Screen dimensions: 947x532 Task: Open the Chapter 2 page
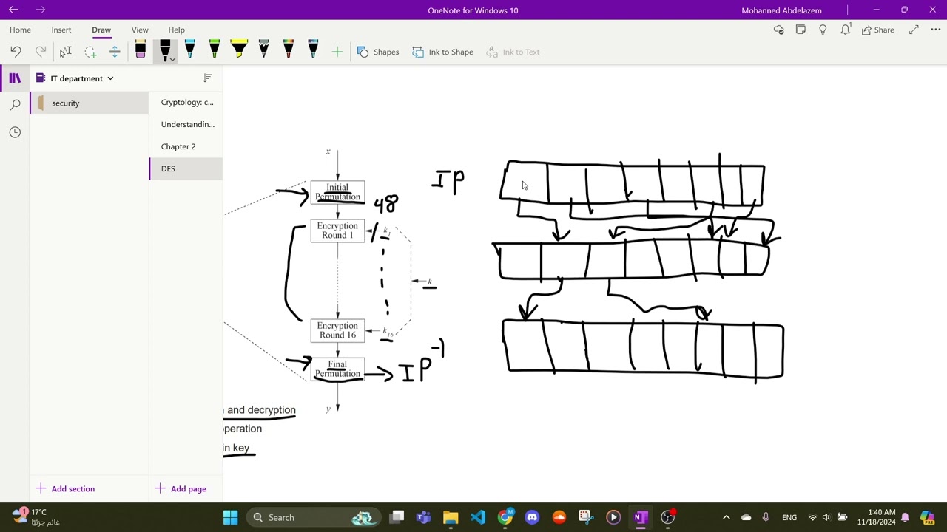178,146
